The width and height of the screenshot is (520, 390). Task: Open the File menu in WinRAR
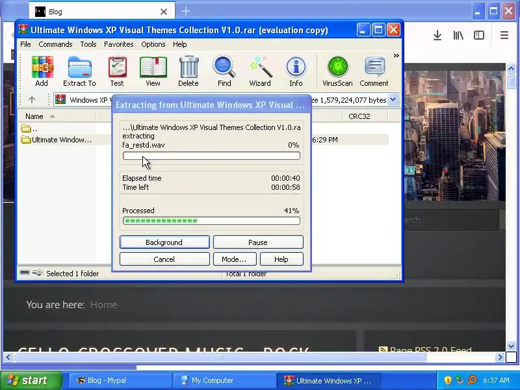coord(25,44)
